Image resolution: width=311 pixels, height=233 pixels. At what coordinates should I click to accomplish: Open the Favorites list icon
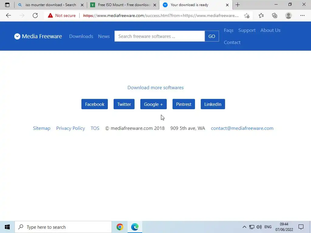coord(261,15)
